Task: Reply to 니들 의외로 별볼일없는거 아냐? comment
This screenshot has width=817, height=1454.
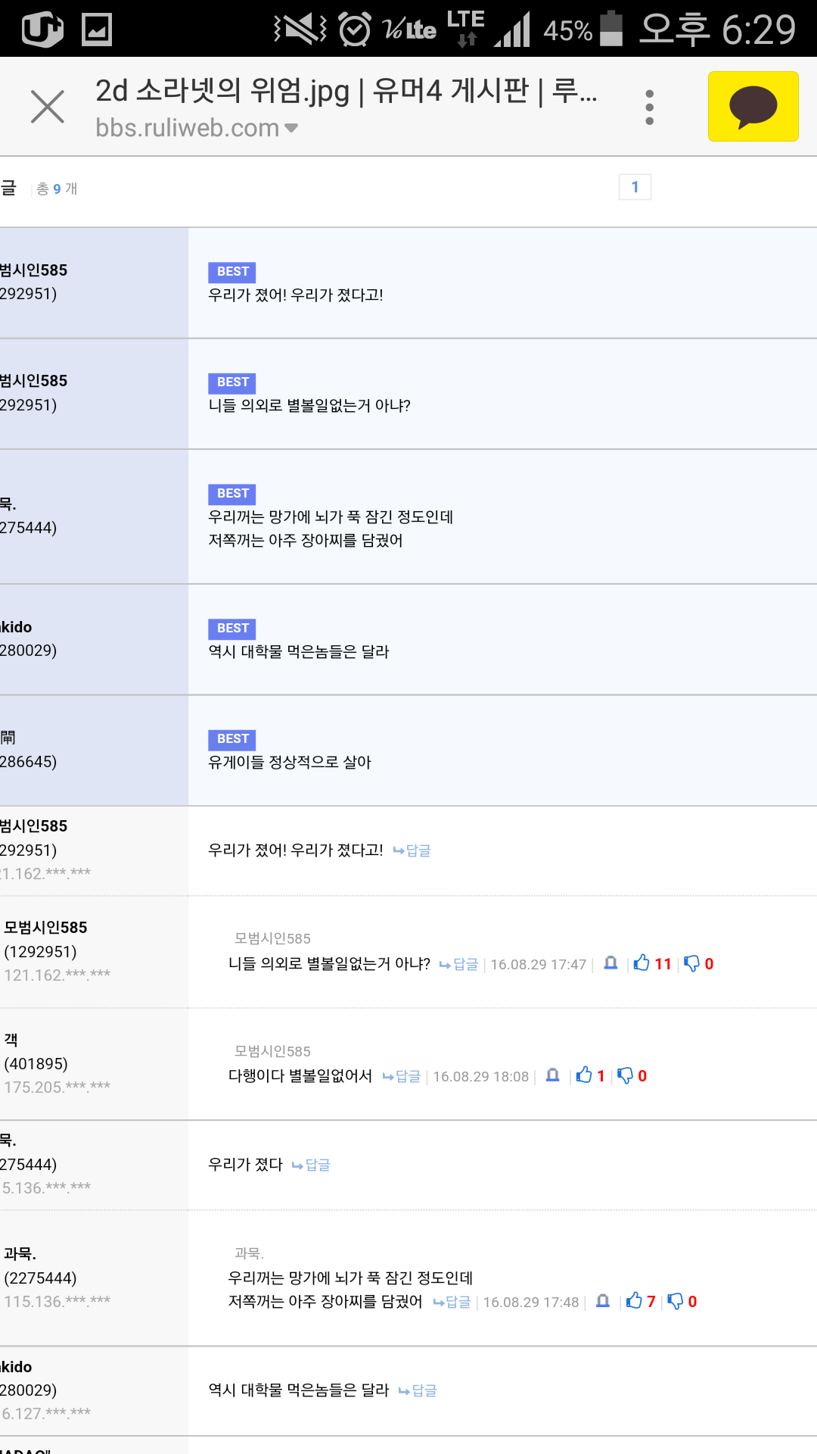Action: point(458,964)
